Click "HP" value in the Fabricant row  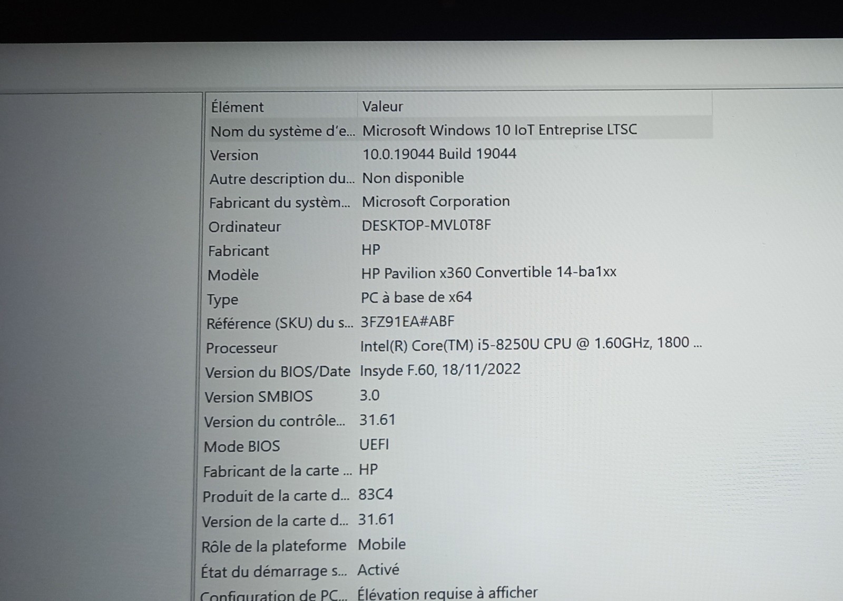point(370,249)
